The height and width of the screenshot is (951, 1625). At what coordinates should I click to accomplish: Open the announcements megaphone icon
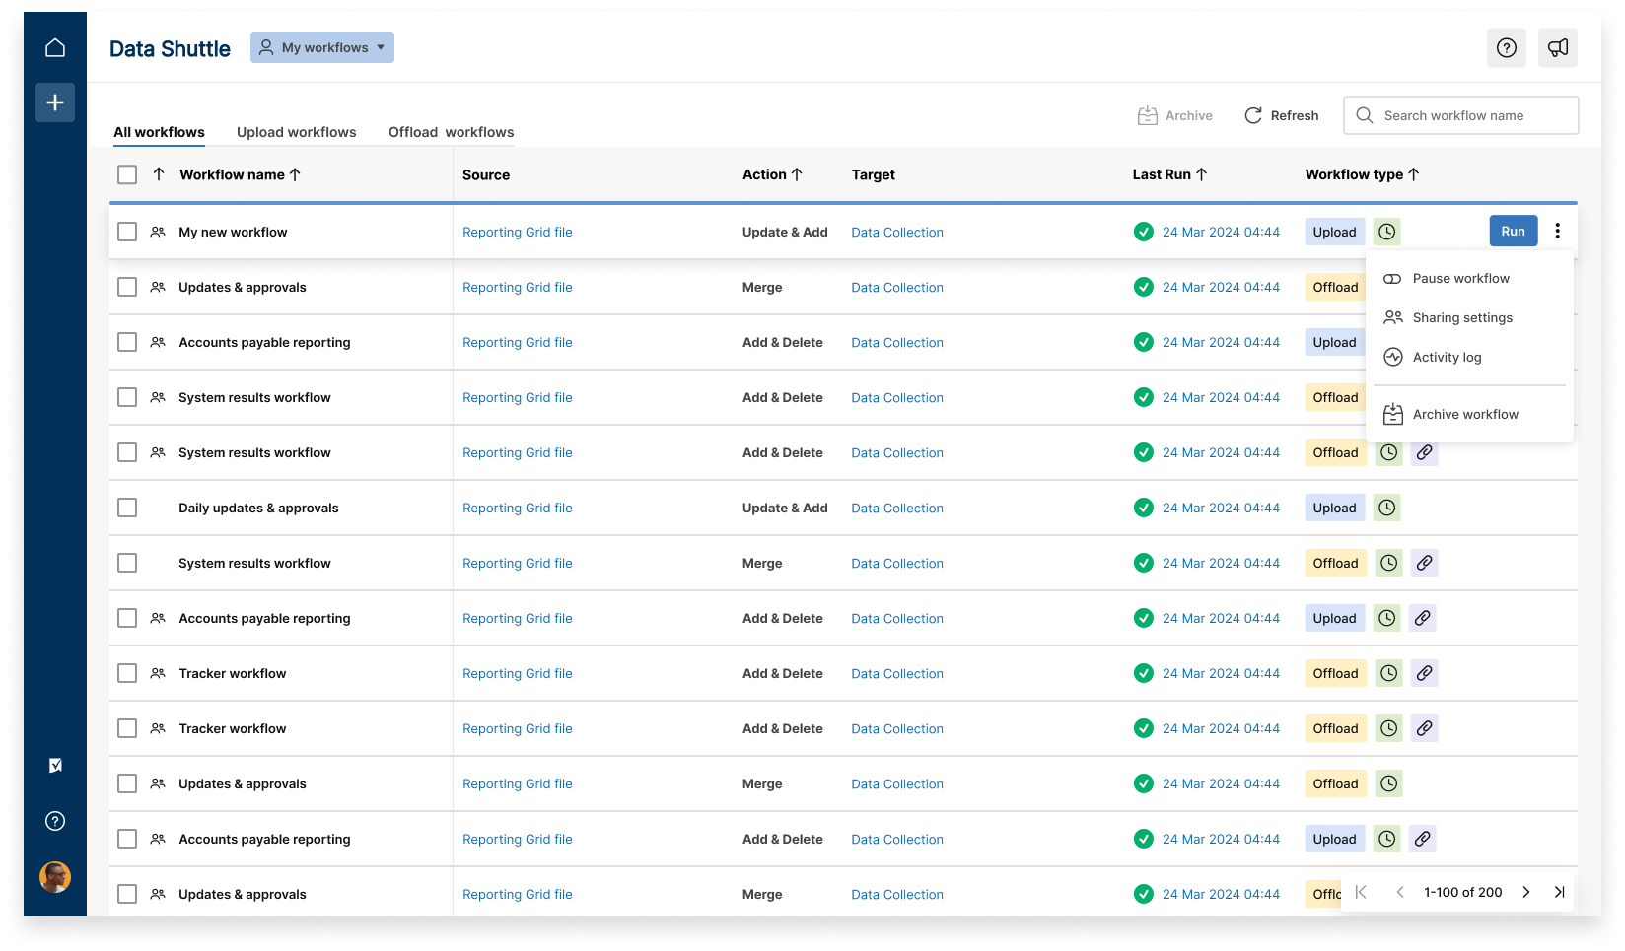pyautogui.click(x=1557, y=47)
